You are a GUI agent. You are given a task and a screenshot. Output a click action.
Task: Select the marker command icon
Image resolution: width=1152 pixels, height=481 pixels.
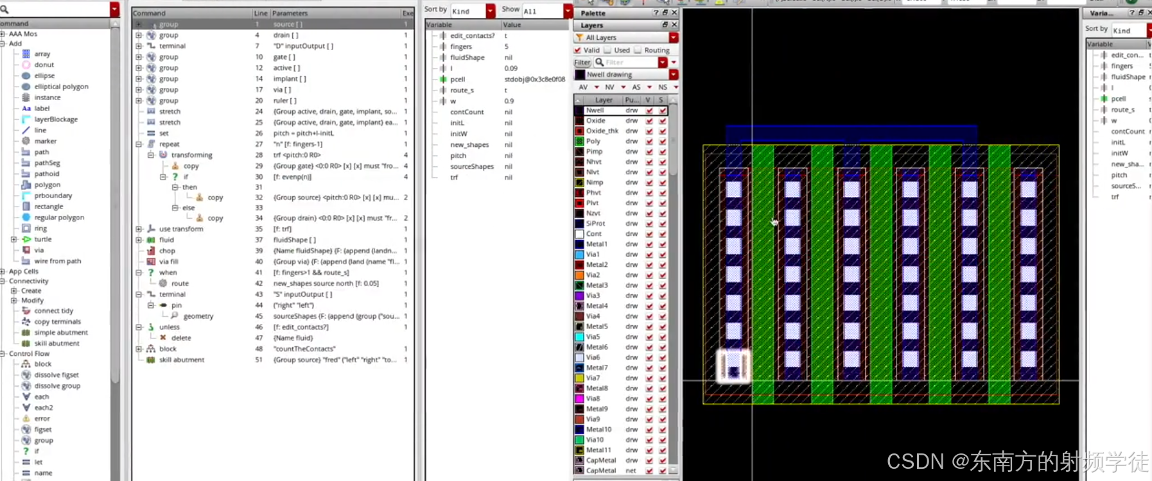coord(26,141)
